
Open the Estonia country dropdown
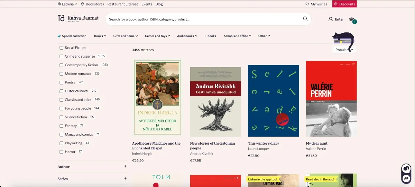[x=67, y=4]
